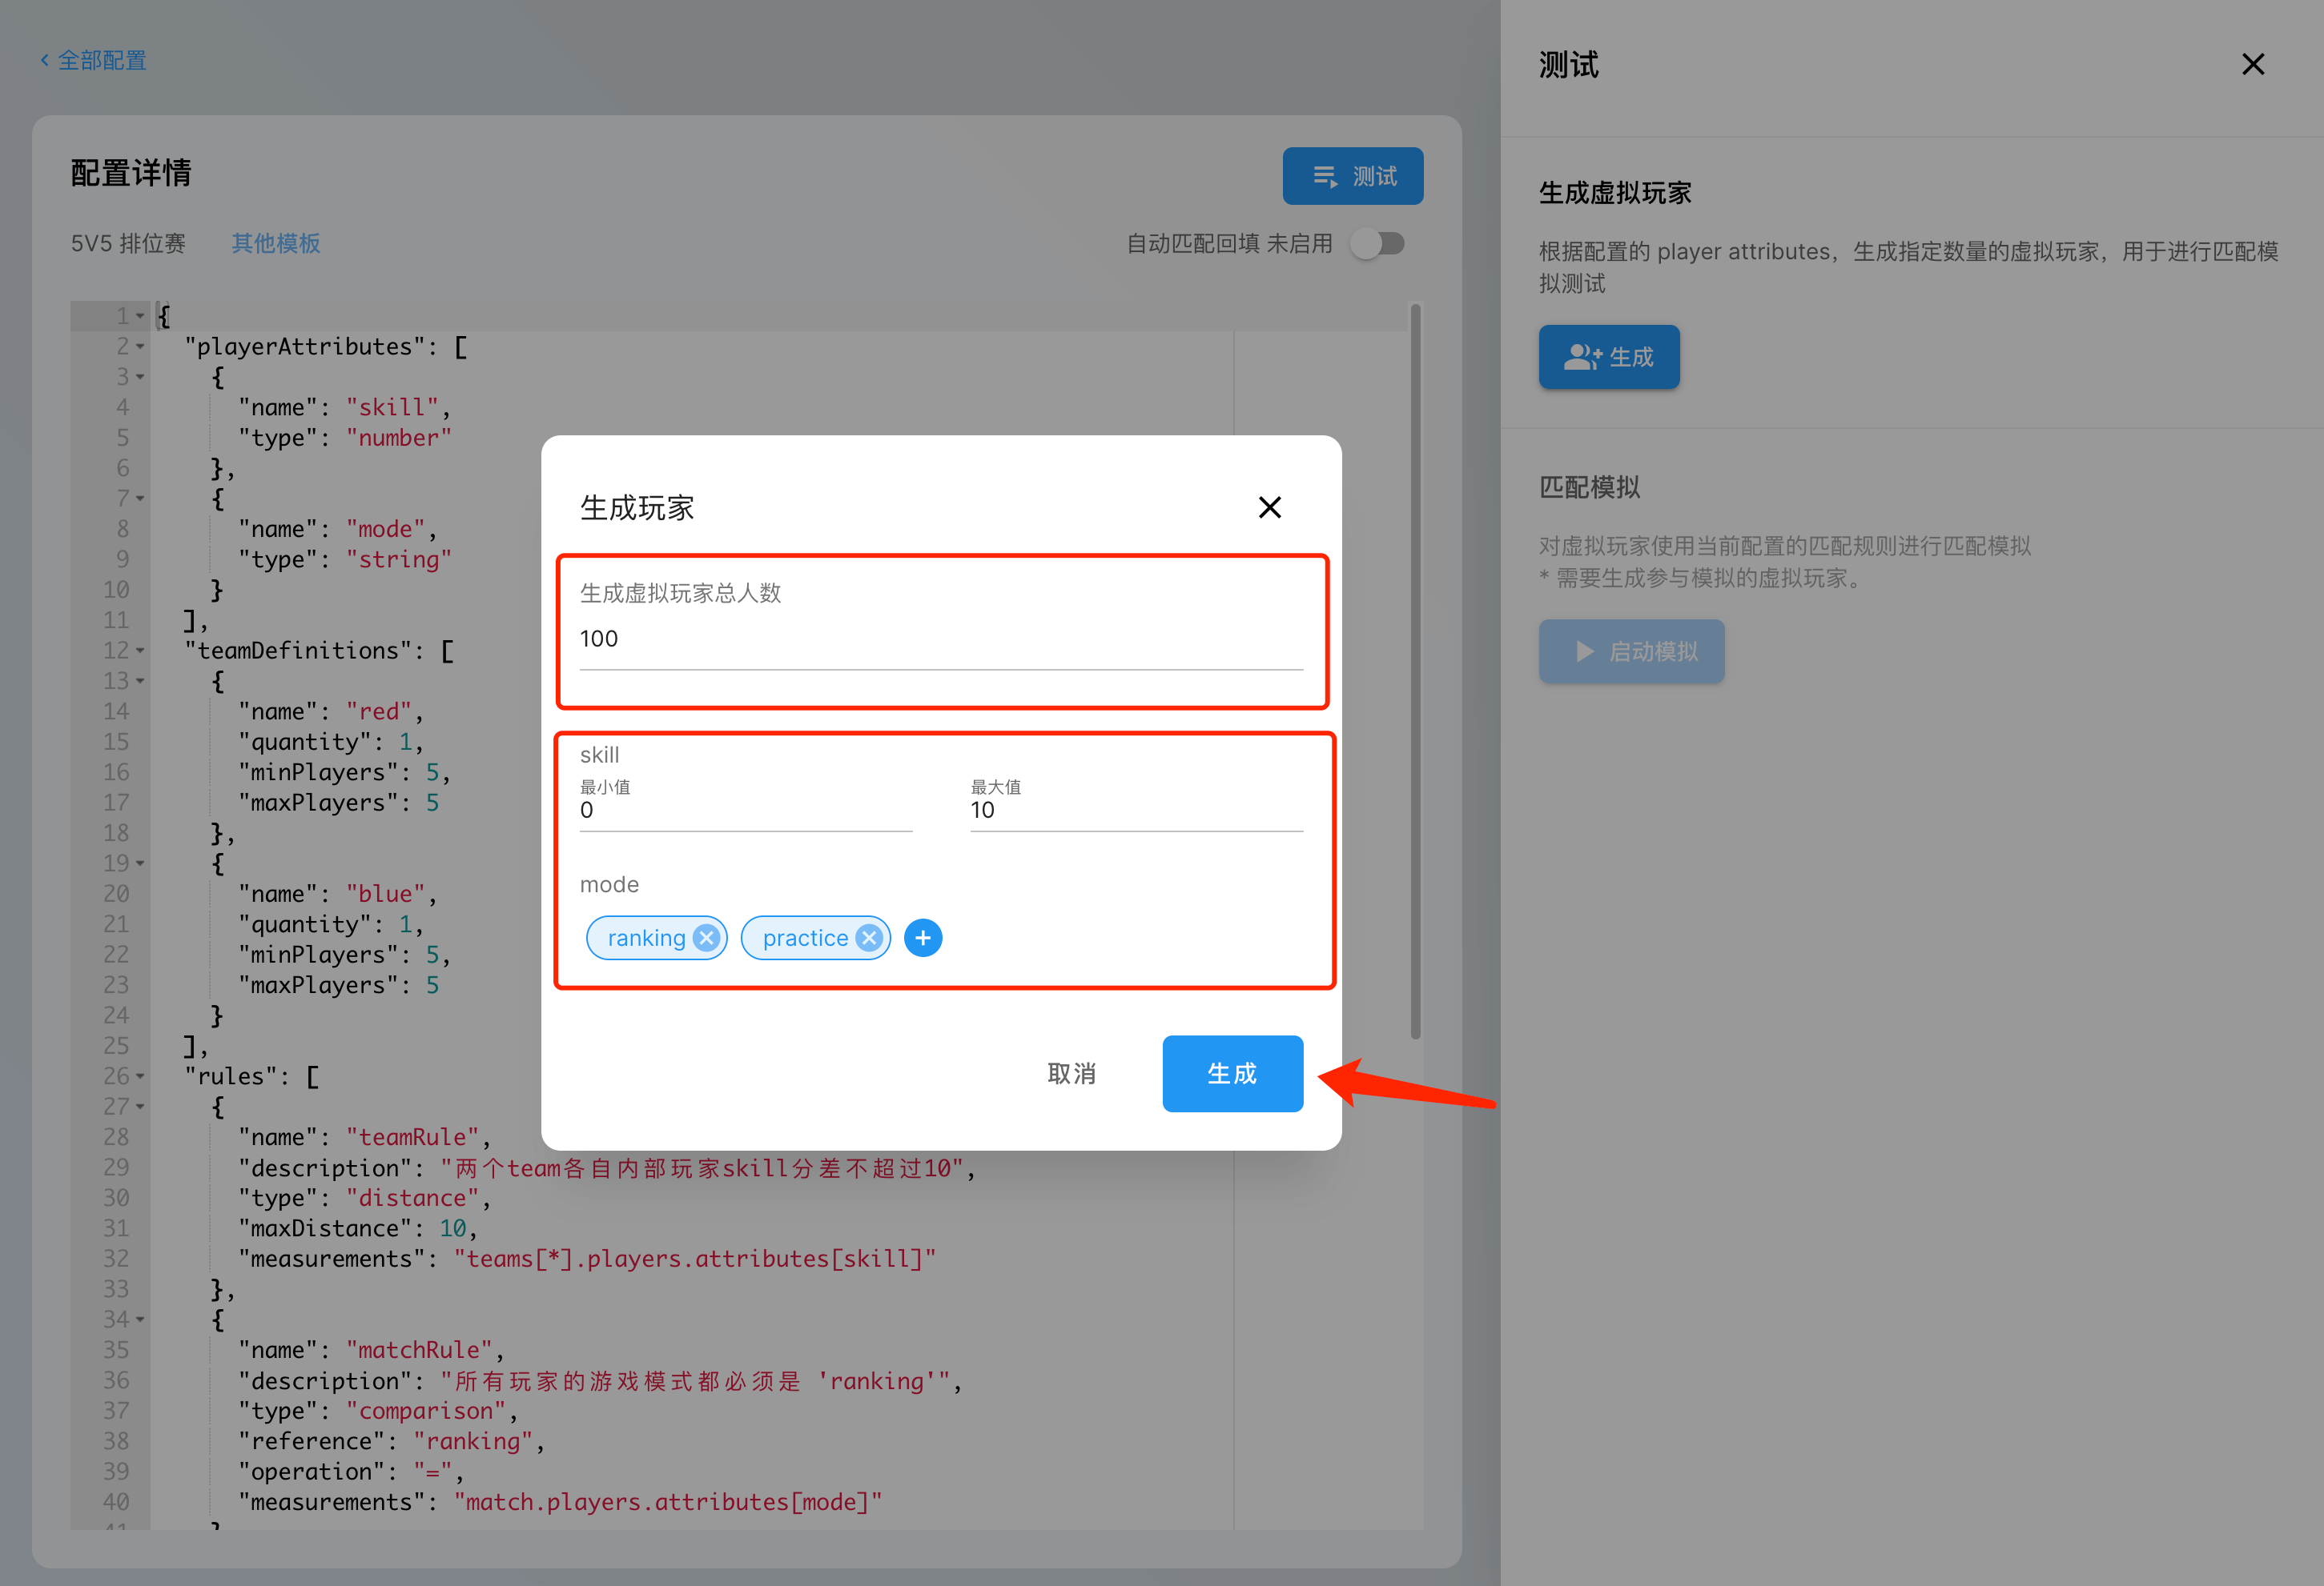Open 其他模板 link
Screen dimensions: 2324x1586
pyautogui.click(x=275, y=244)
